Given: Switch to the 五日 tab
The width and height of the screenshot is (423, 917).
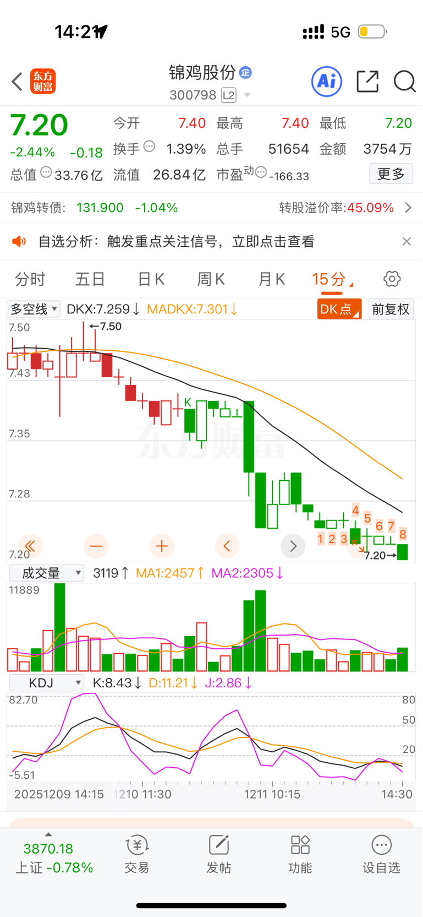Looking at the screenshot, I should (x=90, y=279).
